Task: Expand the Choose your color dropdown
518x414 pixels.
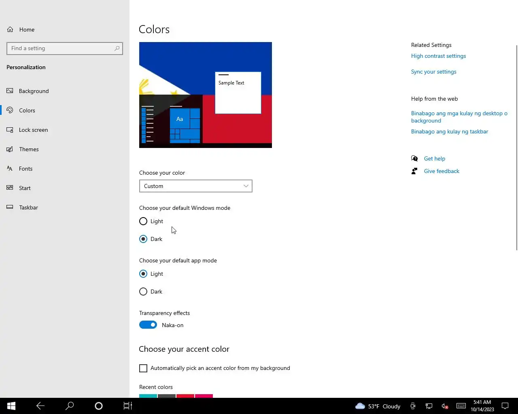Action: tap(196, 186)
